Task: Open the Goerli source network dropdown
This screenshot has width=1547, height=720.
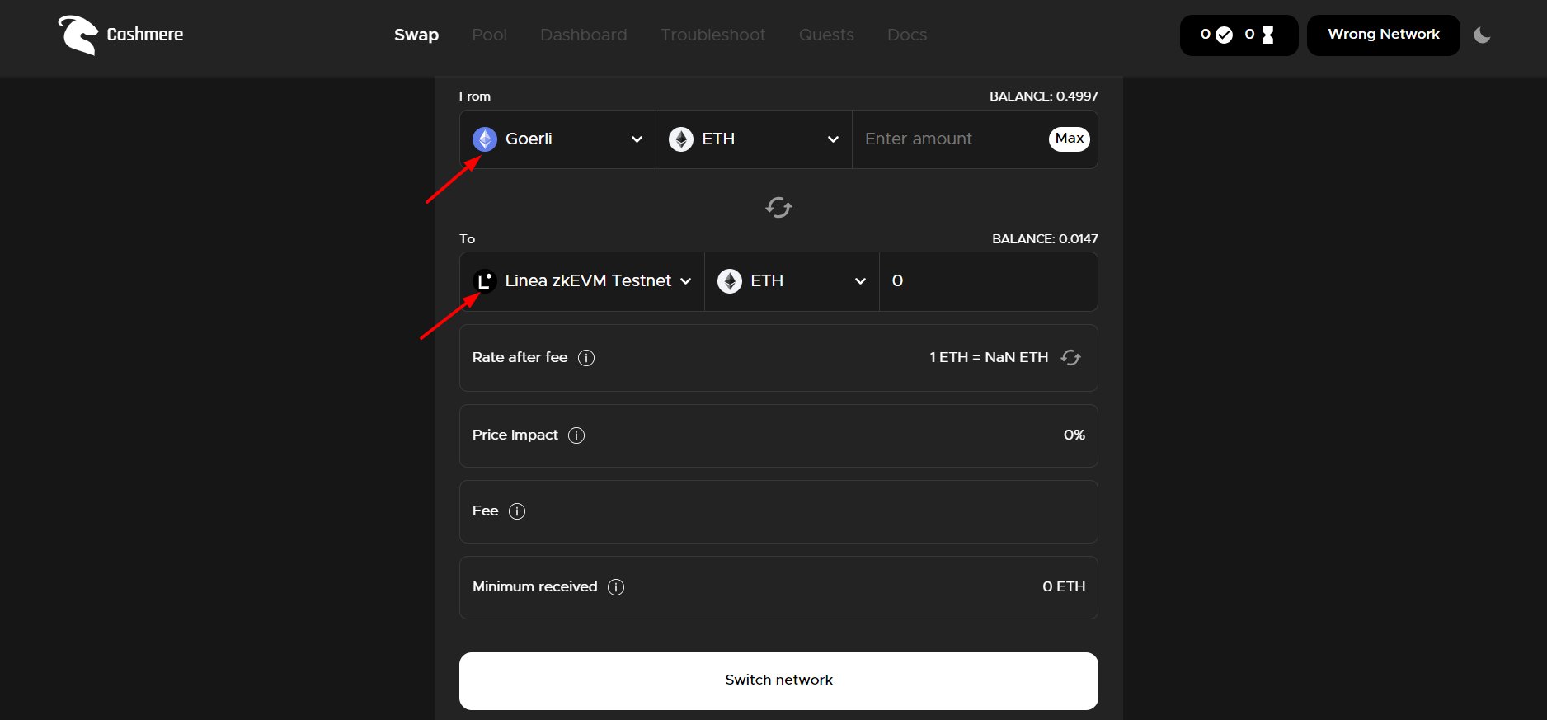Action: [557, 139]
